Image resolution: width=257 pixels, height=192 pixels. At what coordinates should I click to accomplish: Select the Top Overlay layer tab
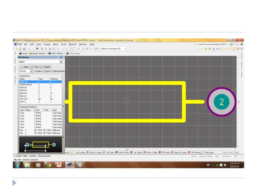[x=79, y=152]
